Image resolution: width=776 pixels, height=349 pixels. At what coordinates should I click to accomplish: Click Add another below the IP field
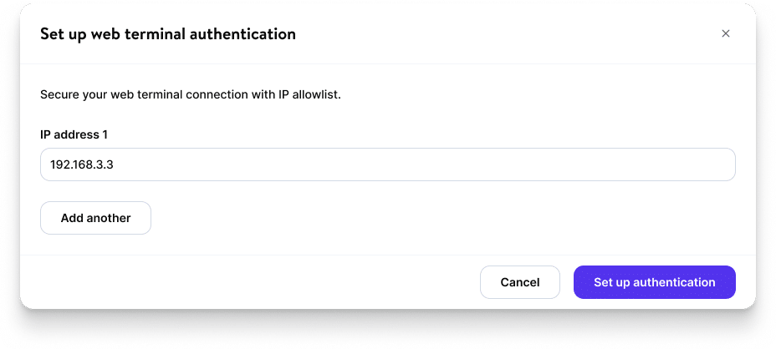(x=95, y=218)
